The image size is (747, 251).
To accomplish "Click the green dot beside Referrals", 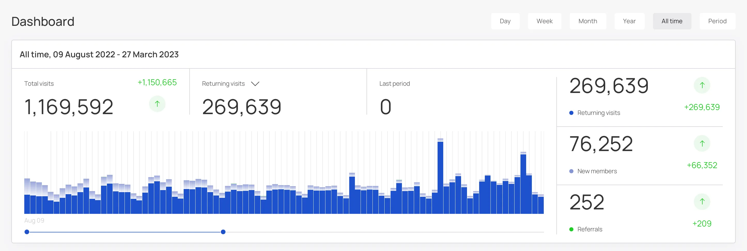I will click(571, 229).
